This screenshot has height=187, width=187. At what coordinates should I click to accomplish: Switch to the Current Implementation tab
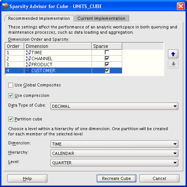[x=101, y=18]
